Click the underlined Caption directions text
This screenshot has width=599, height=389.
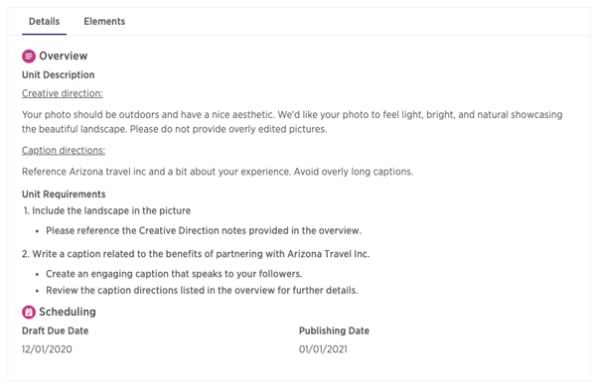click(64, 151)
